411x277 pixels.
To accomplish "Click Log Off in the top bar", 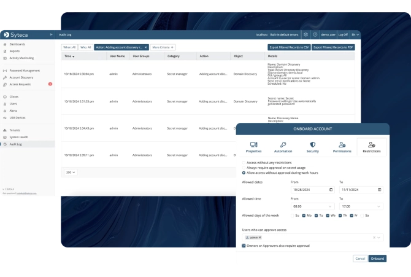I will tap(343, 34).
